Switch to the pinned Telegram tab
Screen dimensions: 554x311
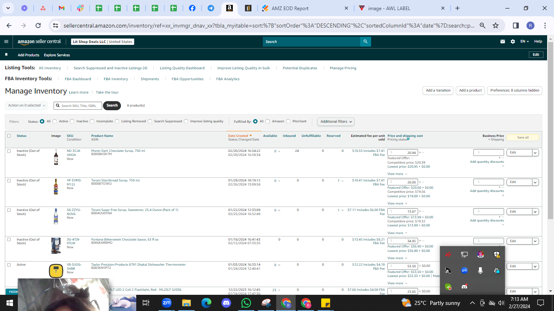tap(211, 8)
